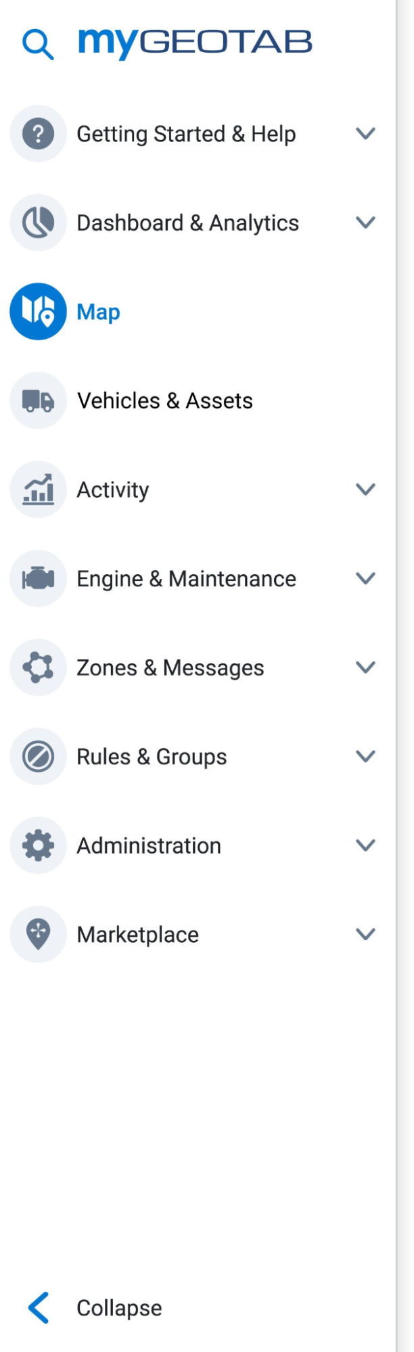Select the Marketplace pin icon
Image resolution: width=414 pixels, height=1352 pixels.
pos(38,934)
